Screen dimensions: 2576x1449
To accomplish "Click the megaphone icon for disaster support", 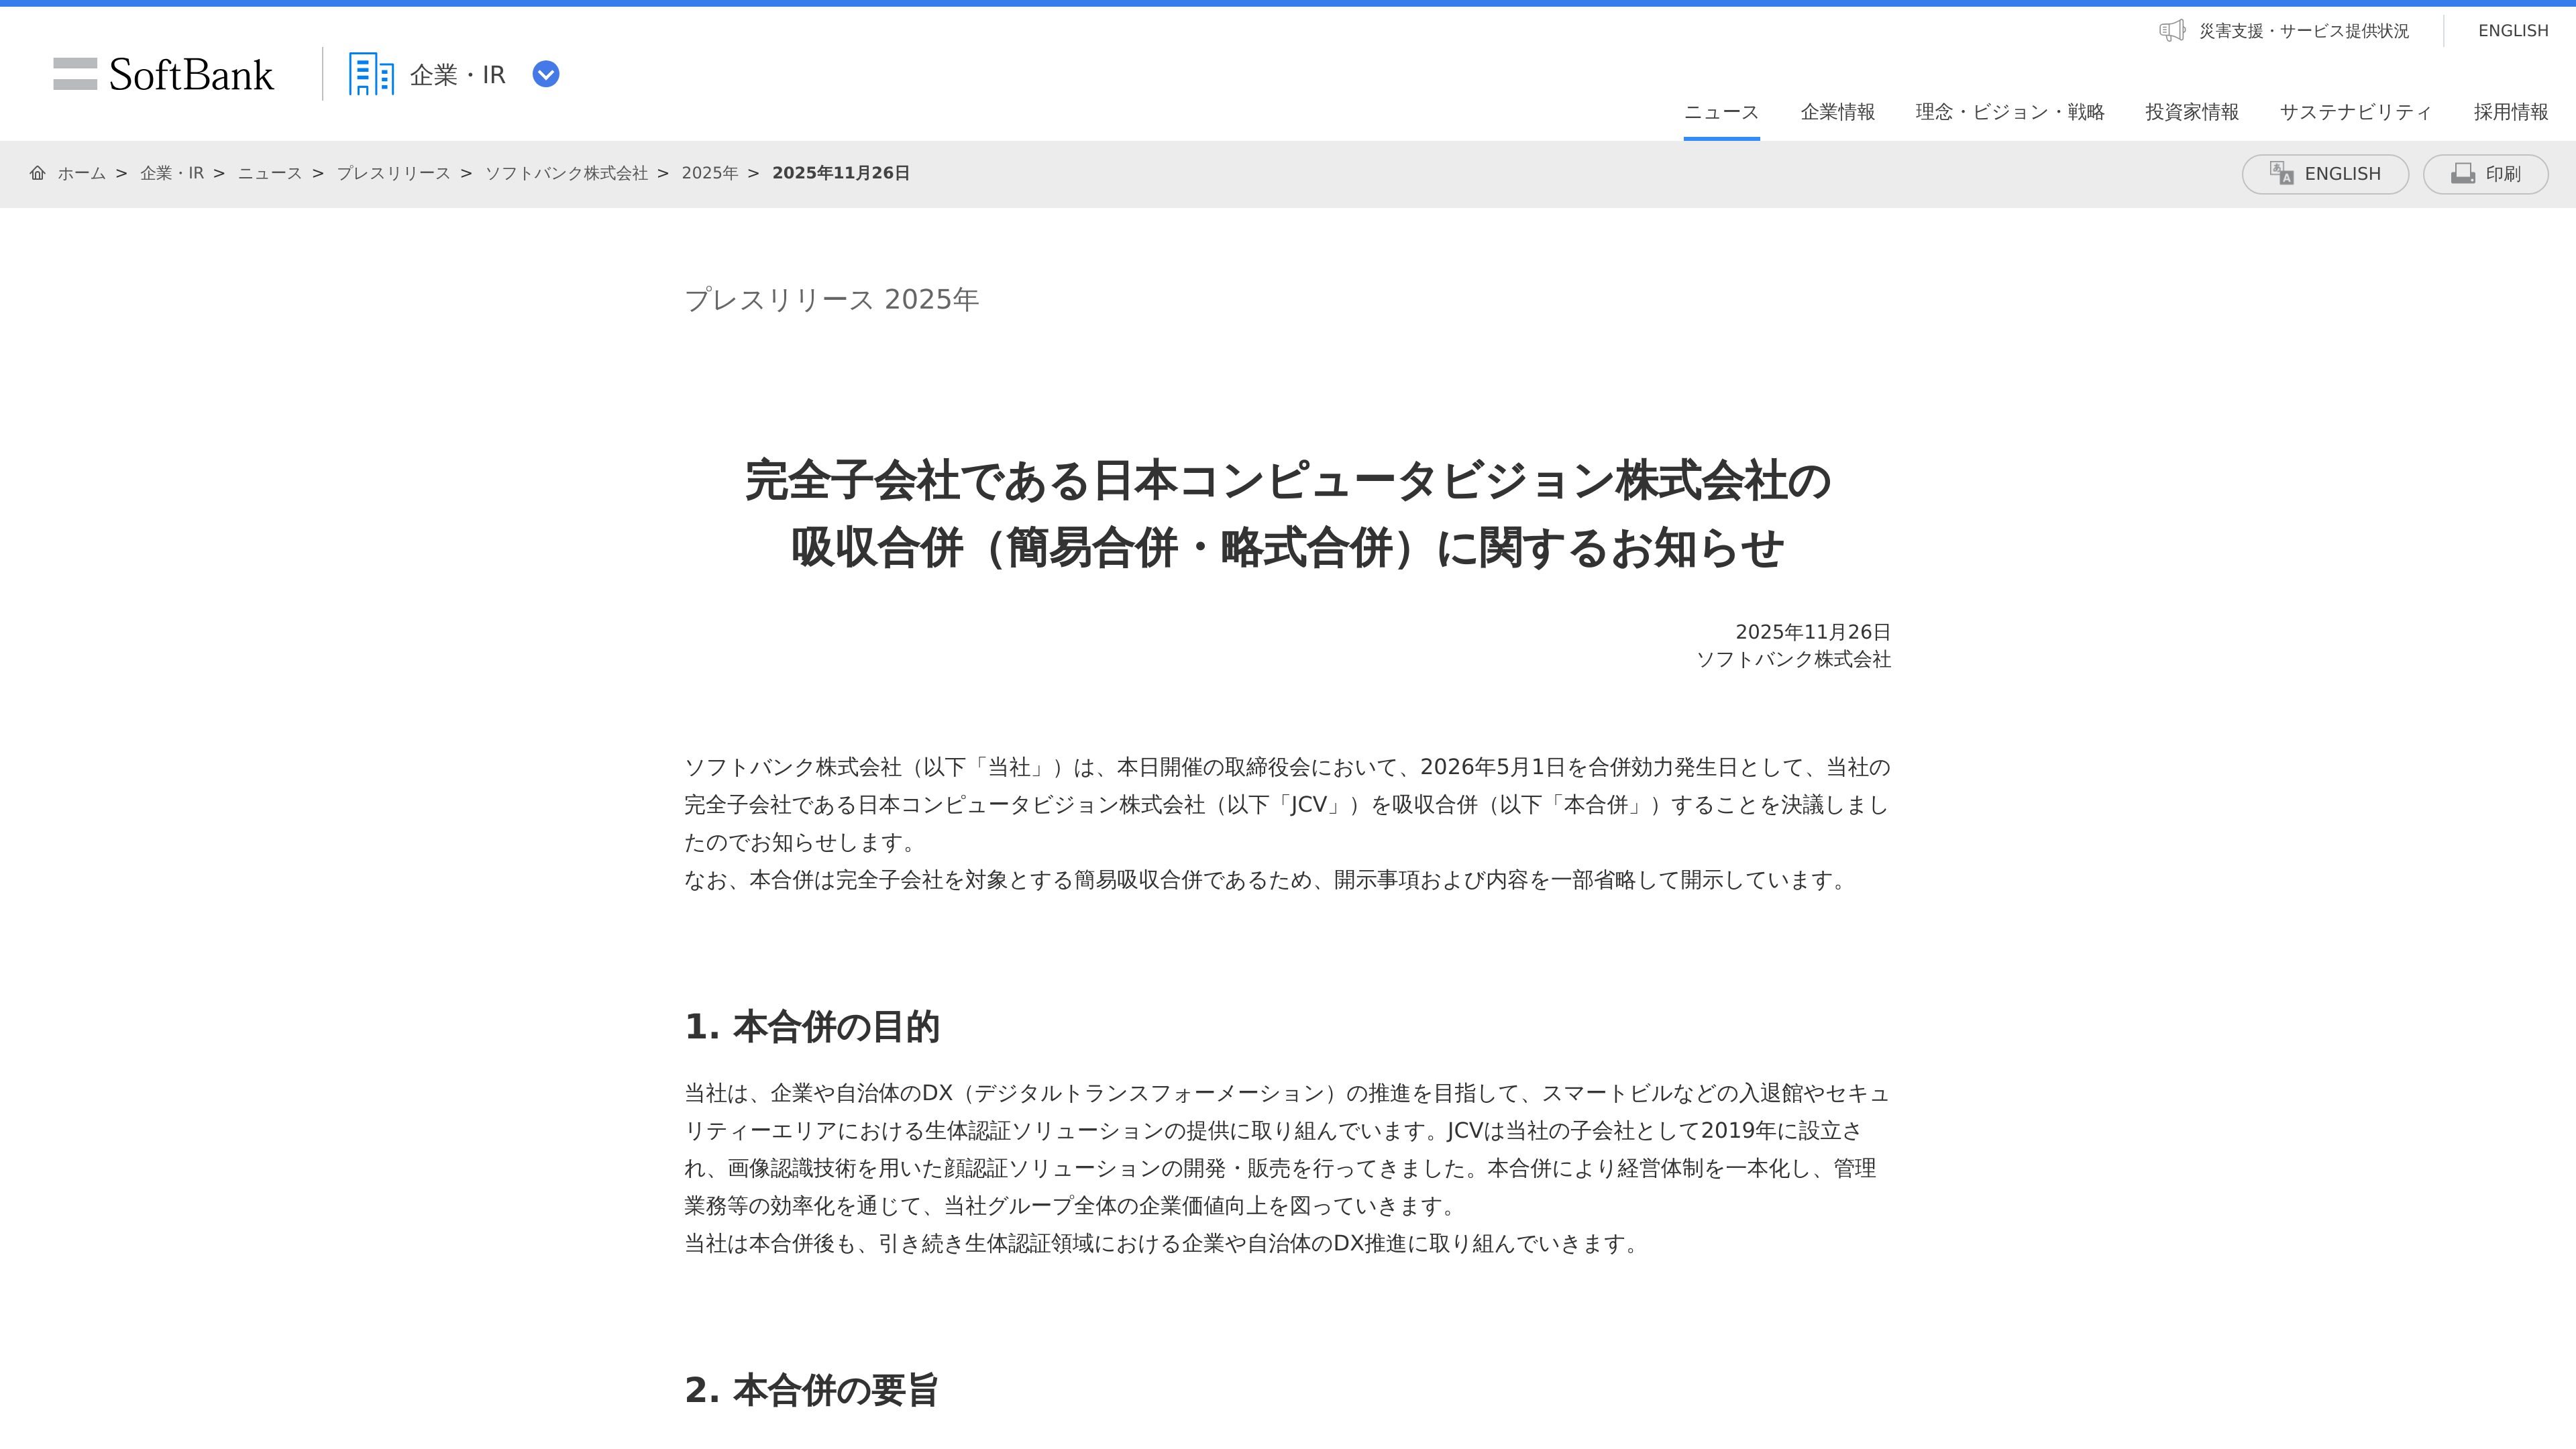I will [2172, 31].
